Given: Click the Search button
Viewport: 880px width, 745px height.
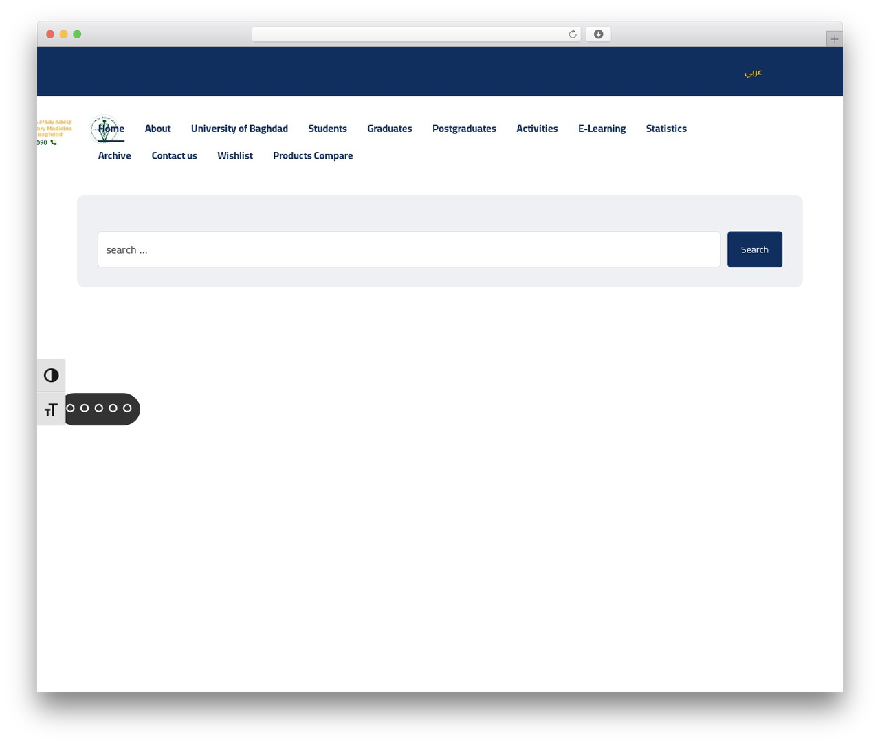Looking at the screenshot, I should pos(755,249).
